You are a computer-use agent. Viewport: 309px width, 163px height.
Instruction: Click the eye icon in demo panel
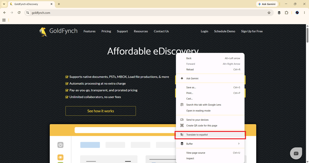click(61, 157)
